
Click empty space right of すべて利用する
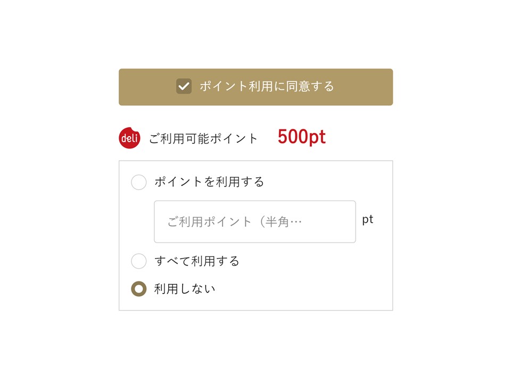[x=314, y=261]
